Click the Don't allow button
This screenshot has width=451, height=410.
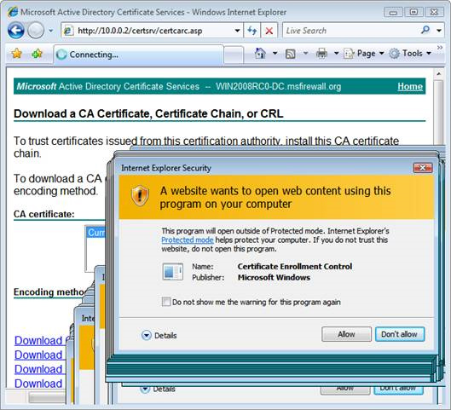point(400,334)
